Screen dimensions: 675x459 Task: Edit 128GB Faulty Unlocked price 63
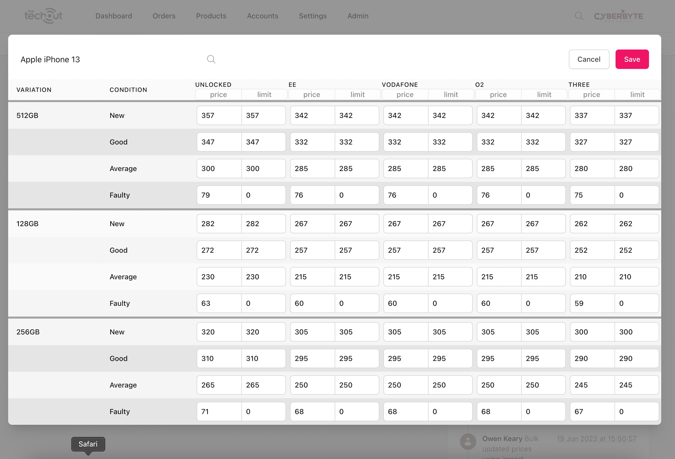click(219, 303)
